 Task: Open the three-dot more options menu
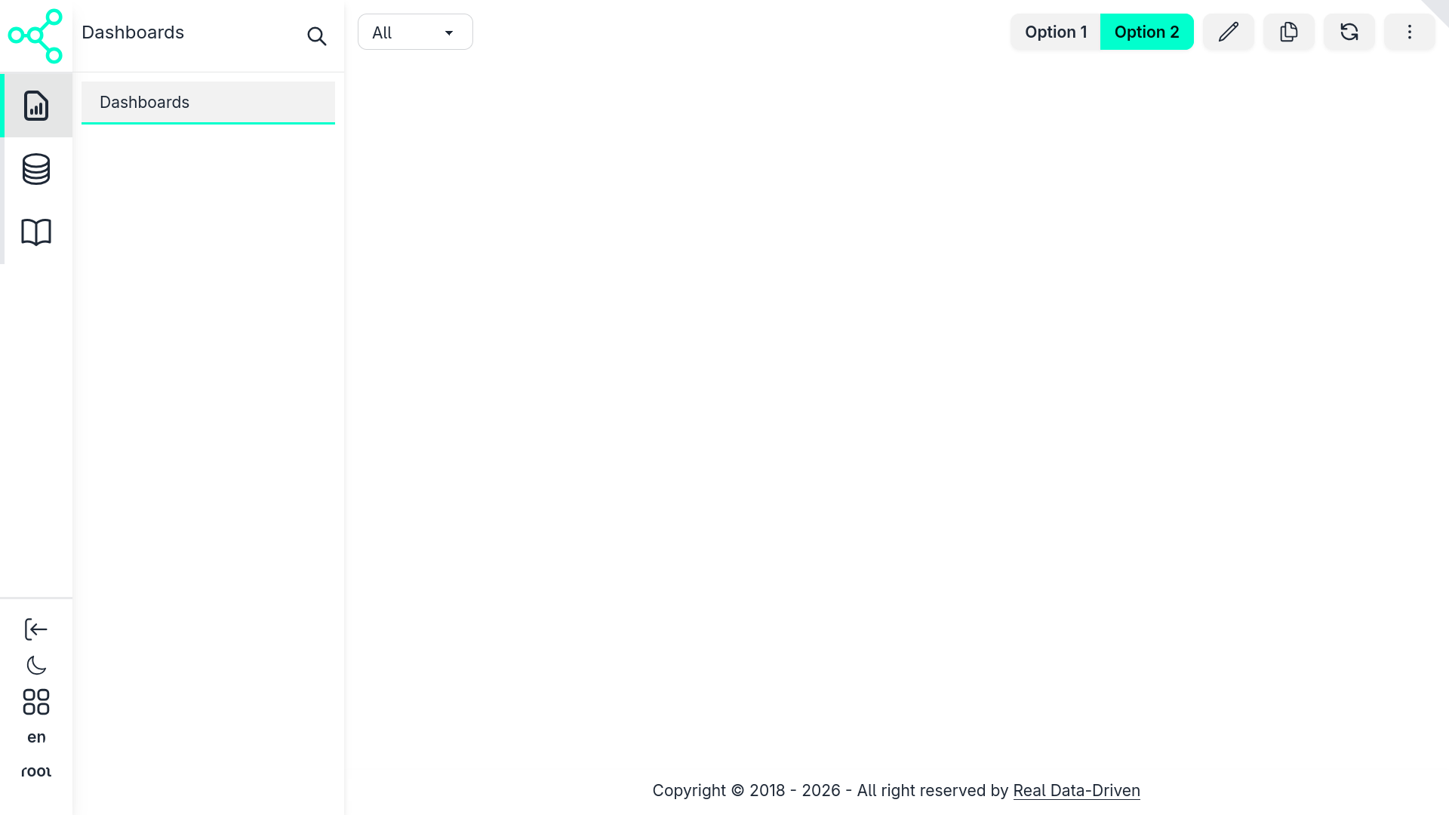pos(1409,32)
